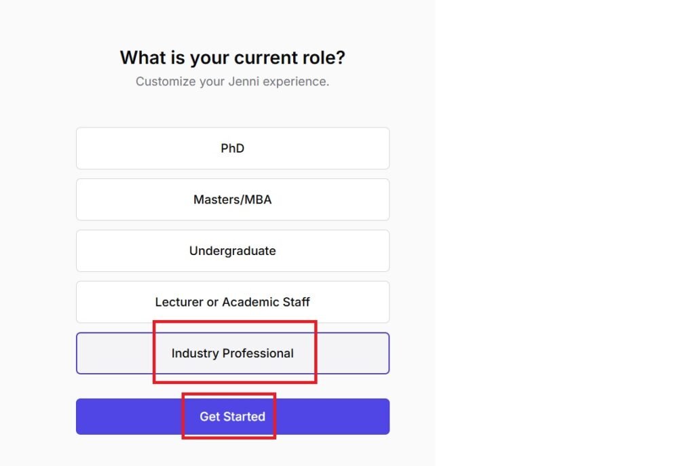Submit role selection via Get Started
695x466 pixels.
232,416
